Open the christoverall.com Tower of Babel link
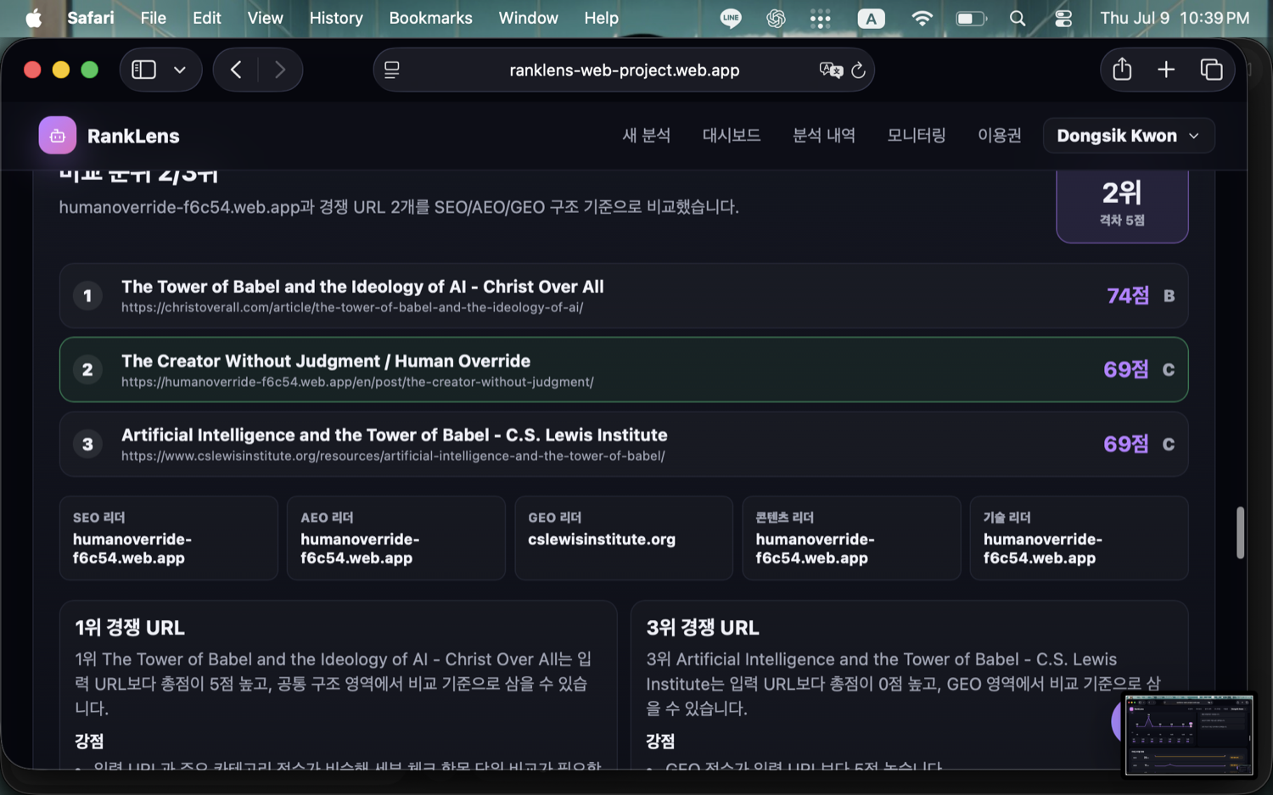This screenshot has width=1273, height=795. point(352,307)
